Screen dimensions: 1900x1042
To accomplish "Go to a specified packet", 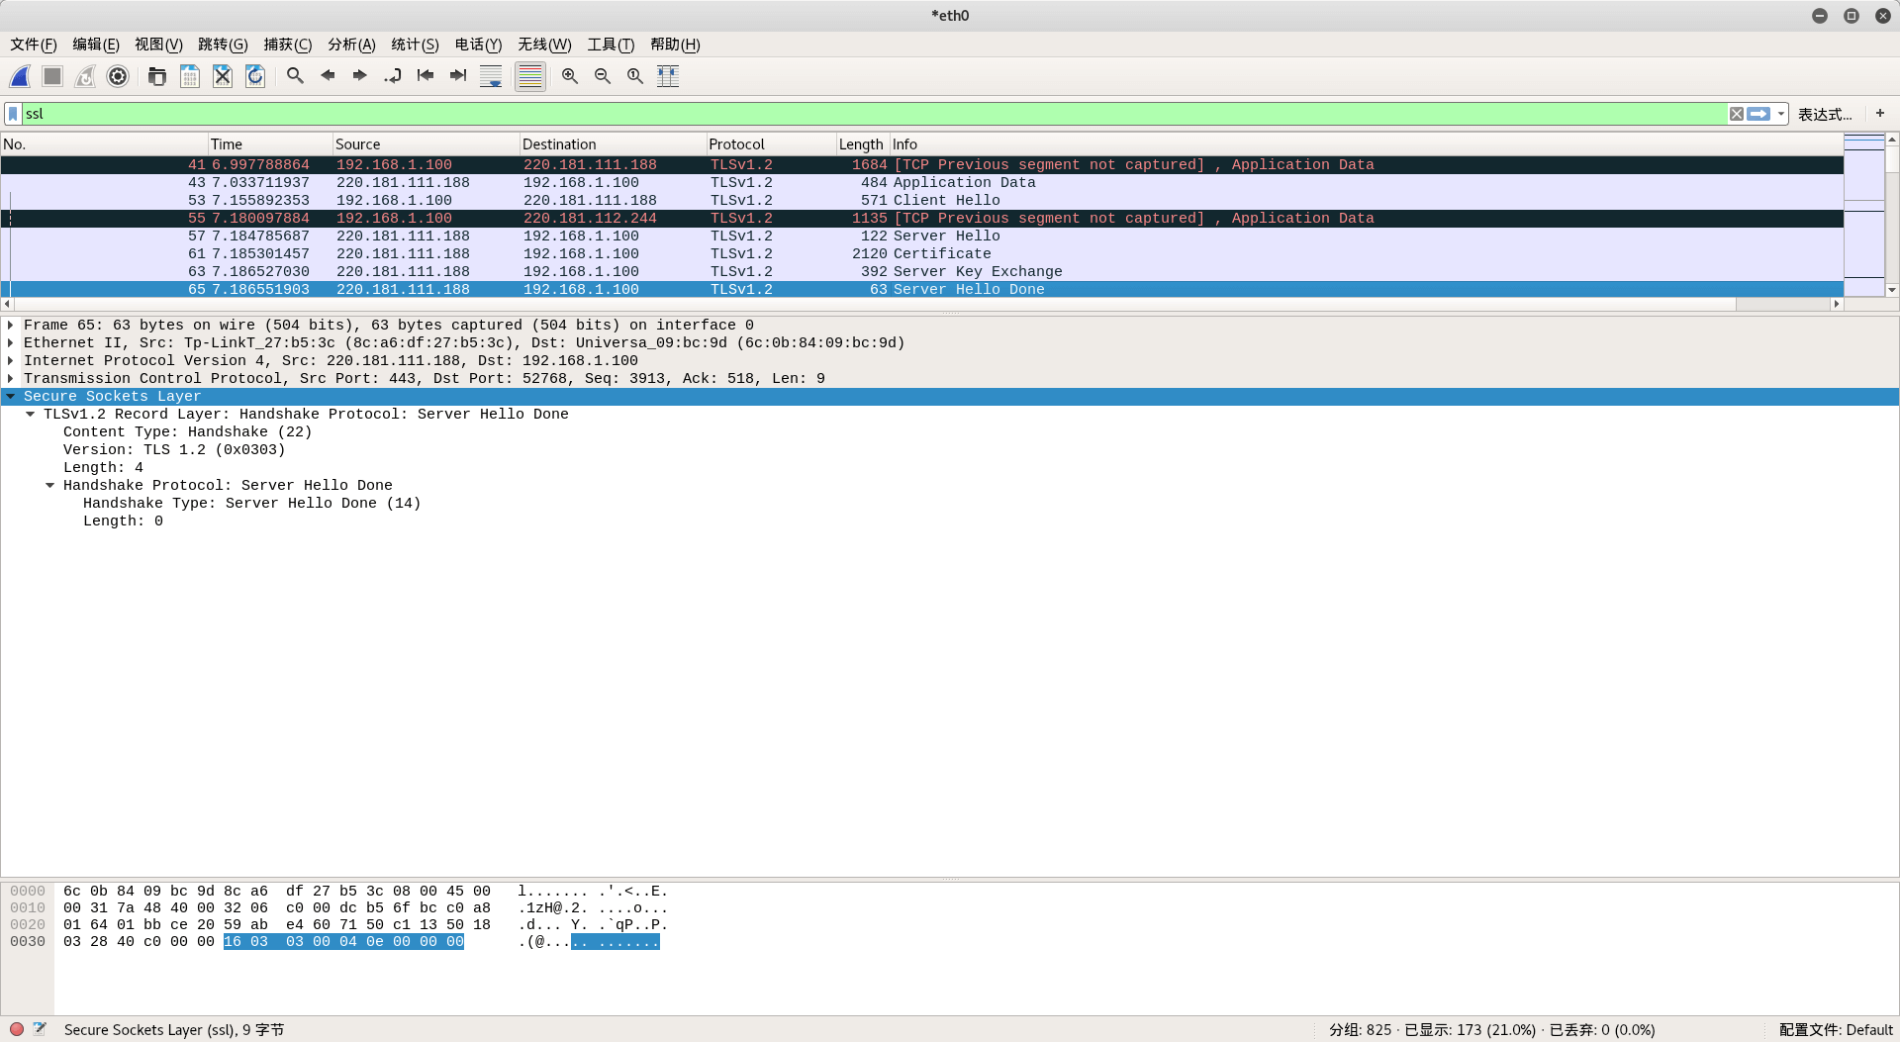I will (393, 76).
